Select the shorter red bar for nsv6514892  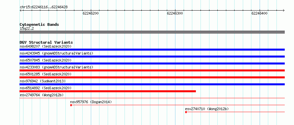click(x=108, y=91)
